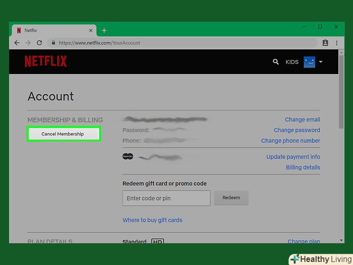Focus the Enter code or pin field
The height and width of the screenshot is (265, 353).
point(166,198)
